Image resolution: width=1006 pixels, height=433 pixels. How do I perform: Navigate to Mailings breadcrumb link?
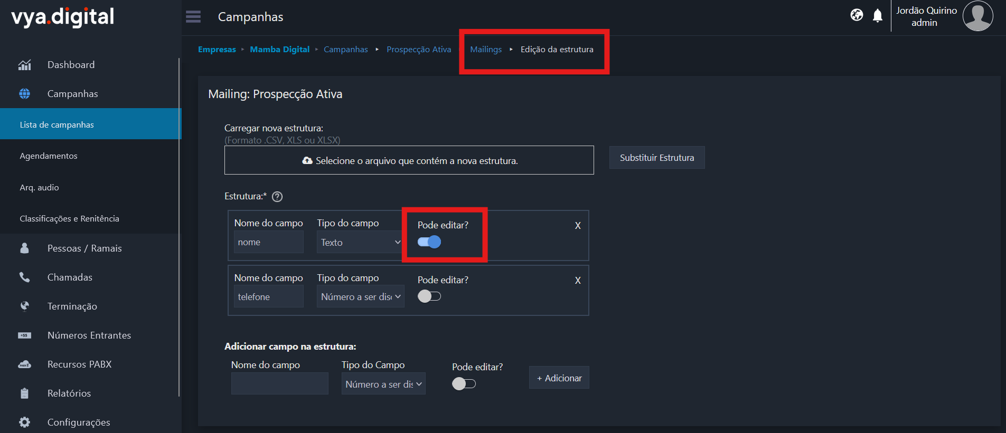[x=486, y=50]
